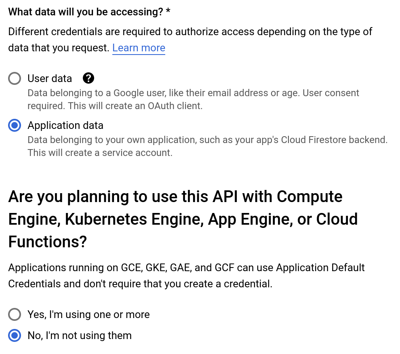
Task: Choose the option that creates an OAuth client
Action: point(15,78)
